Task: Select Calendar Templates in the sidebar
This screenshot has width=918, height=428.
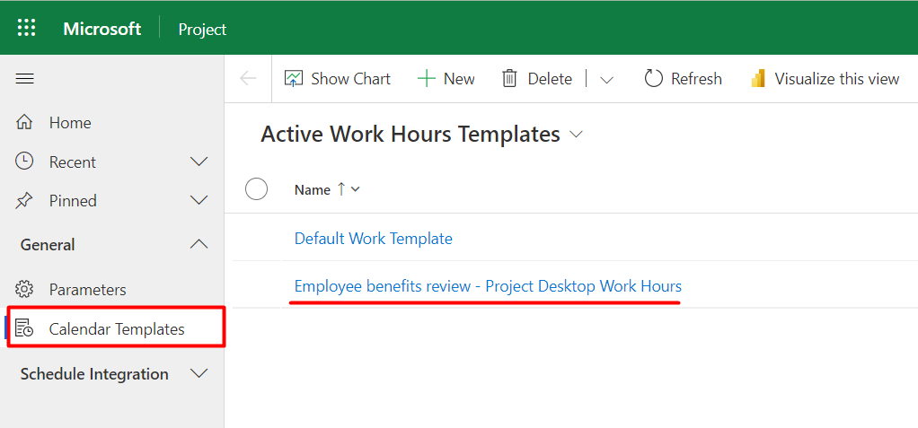Action: [x=117, y=329]
